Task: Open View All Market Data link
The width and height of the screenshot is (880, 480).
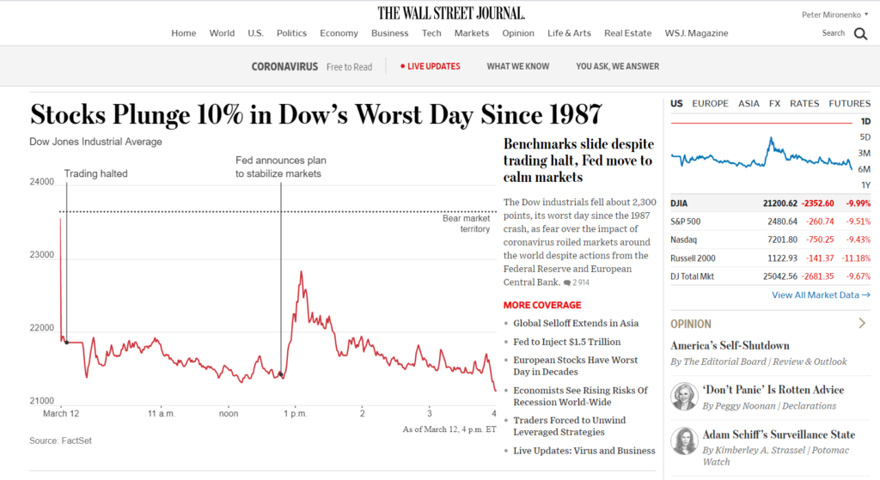Action: tap(821, 295)
